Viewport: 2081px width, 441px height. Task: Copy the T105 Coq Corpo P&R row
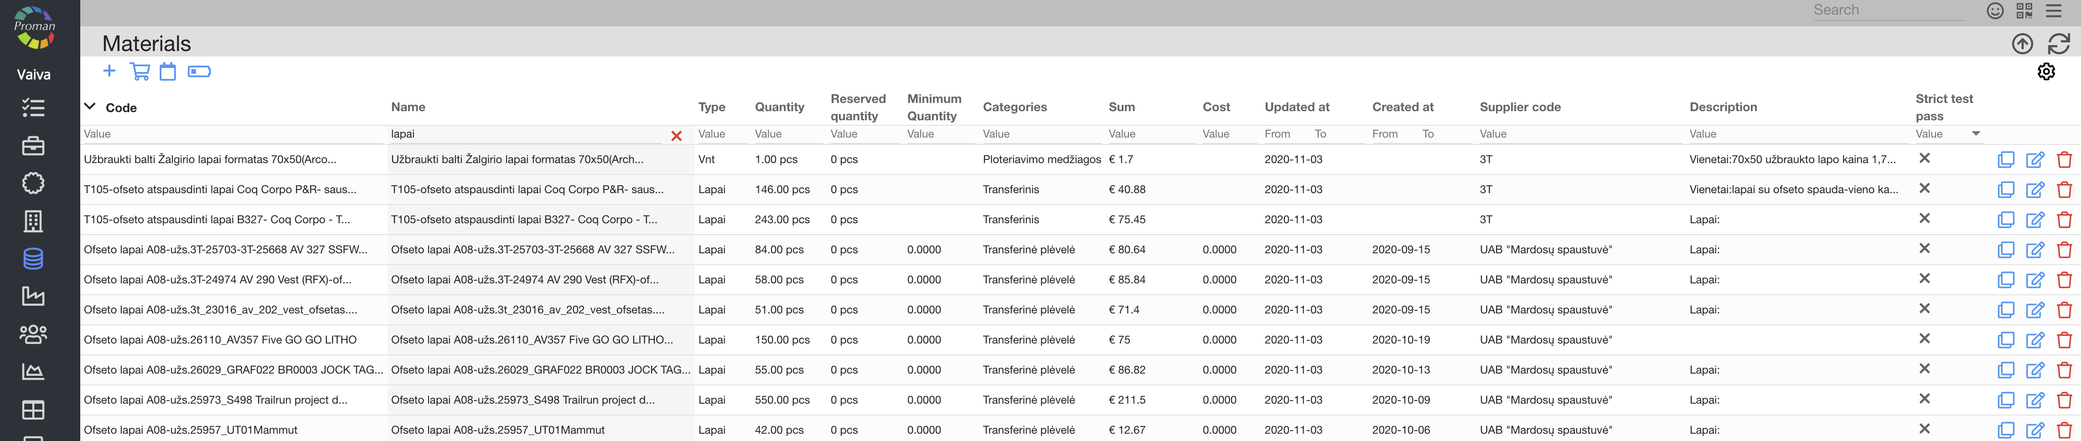[2005, 190]
